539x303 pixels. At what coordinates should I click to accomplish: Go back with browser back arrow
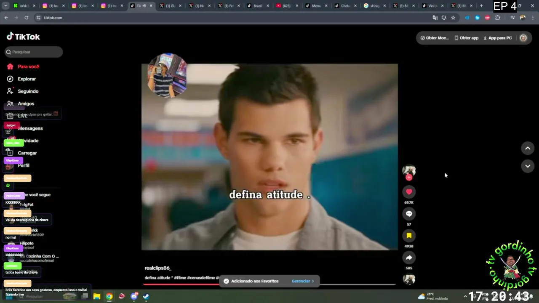6,18
